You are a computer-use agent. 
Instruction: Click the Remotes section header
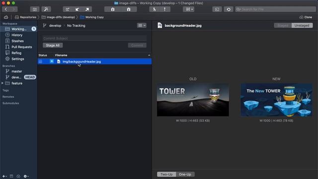pos(8,97)
